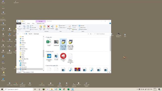Collapse the Yesterday group
This screenshot has height=91, width=162.
46,51
